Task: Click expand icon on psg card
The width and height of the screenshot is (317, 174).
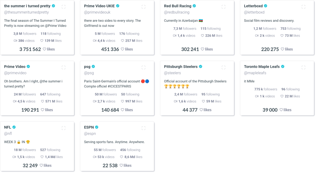Action: (144, 67)
